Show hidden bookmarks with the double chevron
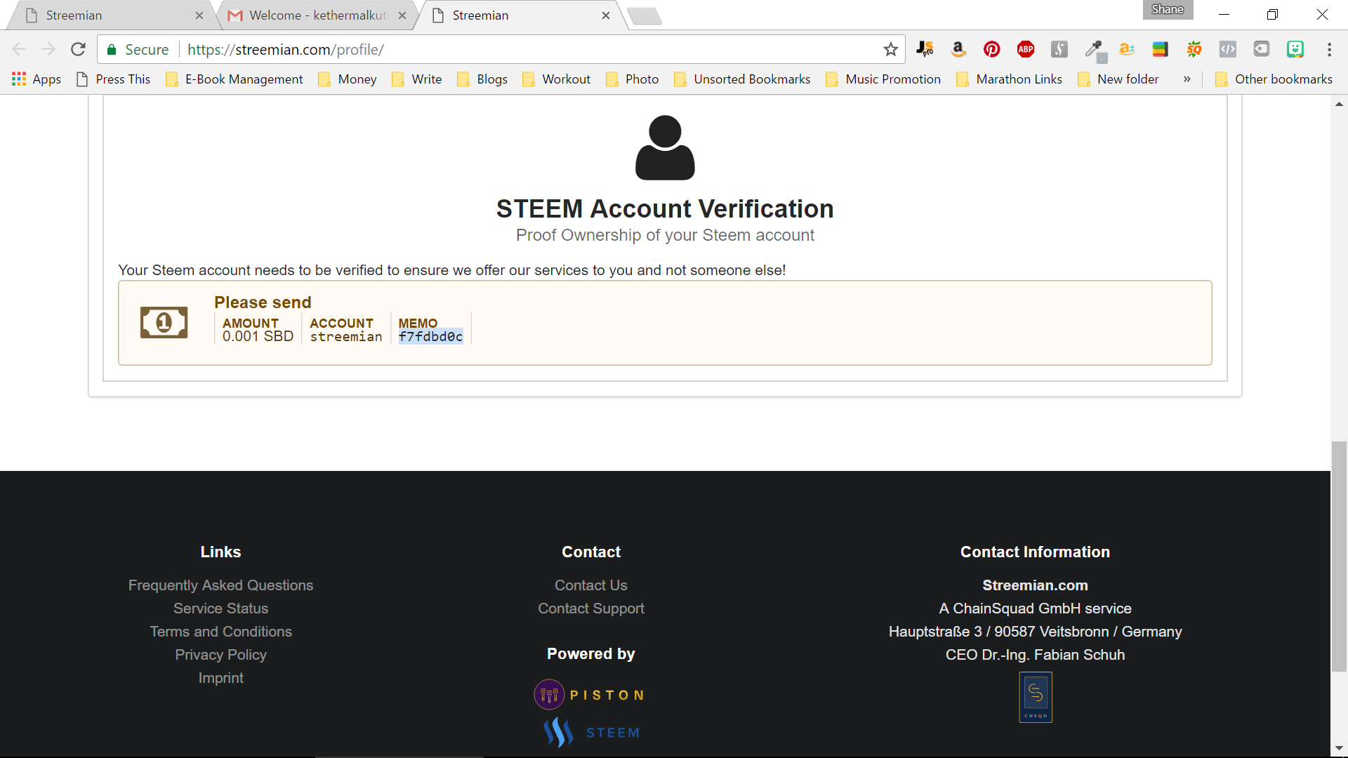The image size is (1348, 758). tap(1187, 79)
